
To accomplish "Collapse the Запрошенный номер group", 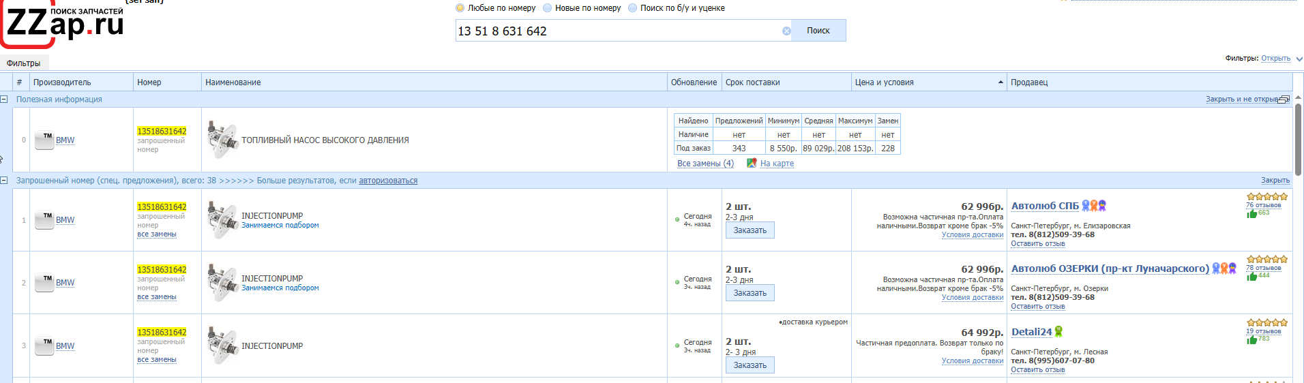I will point(4,181).
